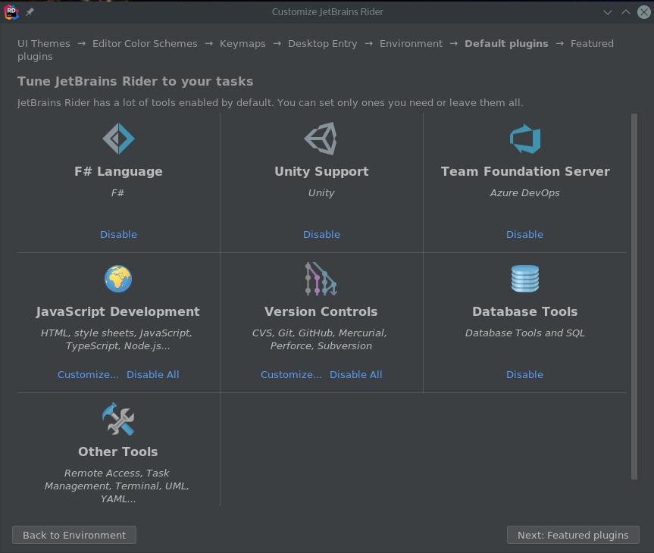Click the Unity Support heading
Image resolution: width=654 pixels, height=553 pixels.
(x=321, y=171)
